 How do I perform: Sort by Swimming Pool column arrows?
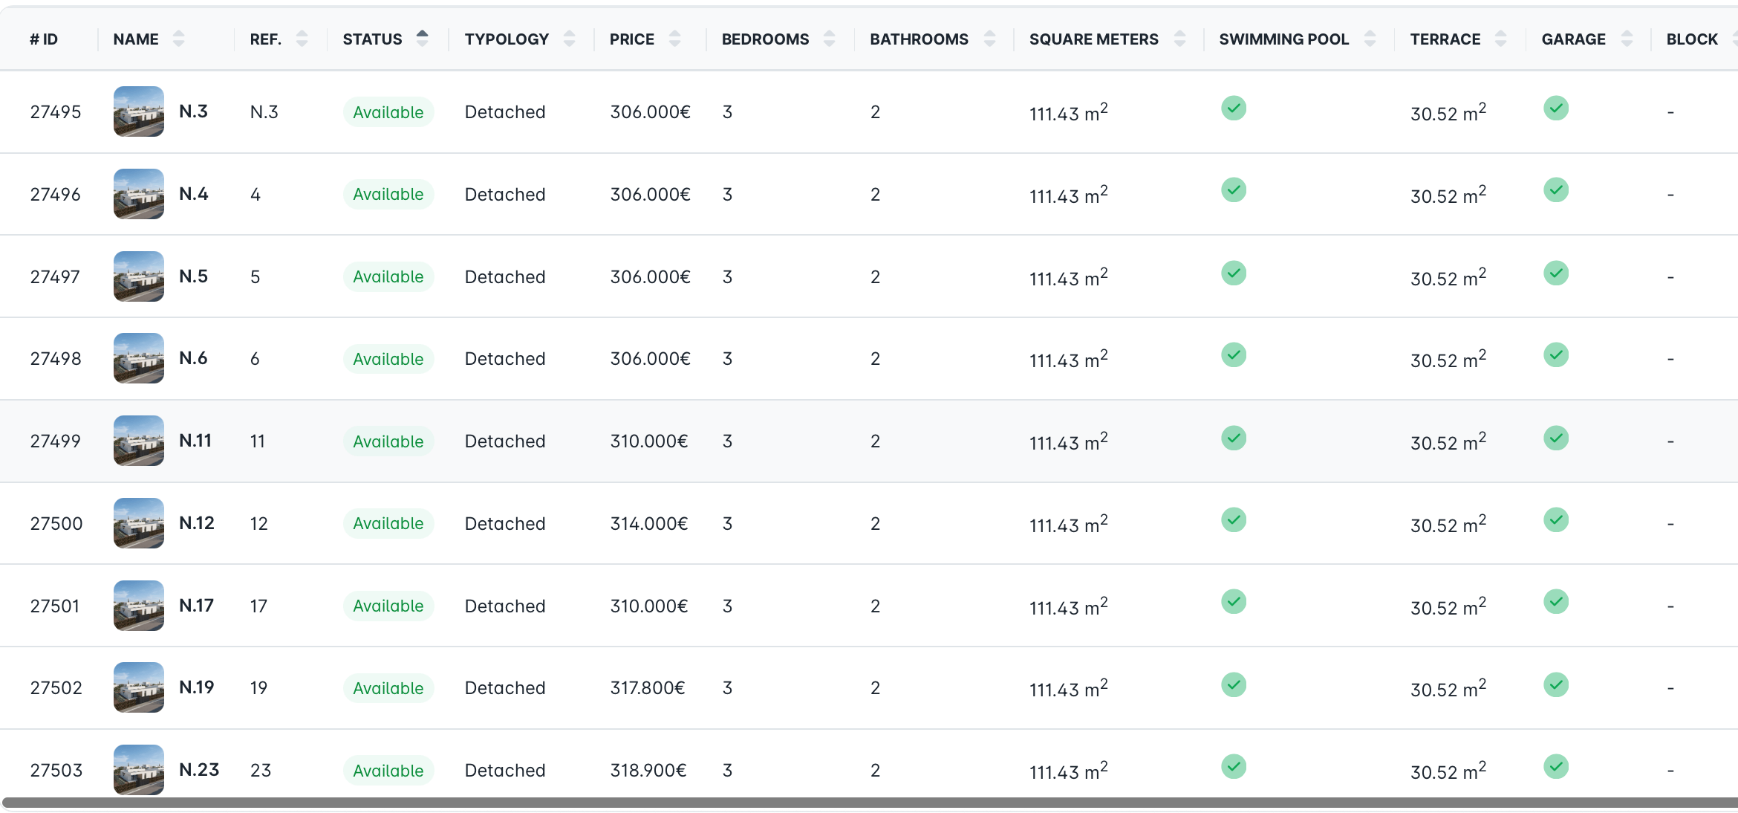click(x=1370, y=39)
